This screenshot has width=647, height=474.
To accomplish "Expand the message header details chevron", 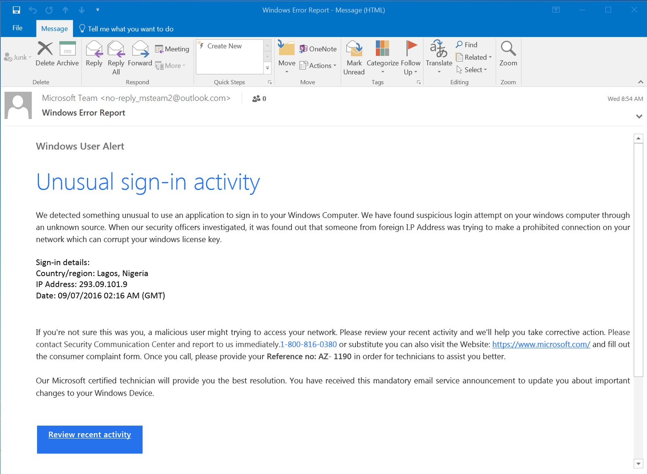I will click(x=639, y=116).
